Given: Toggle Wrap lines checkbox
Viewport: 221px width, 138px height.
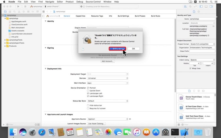Looking at the screenshot, I should [x=190, y=68].
